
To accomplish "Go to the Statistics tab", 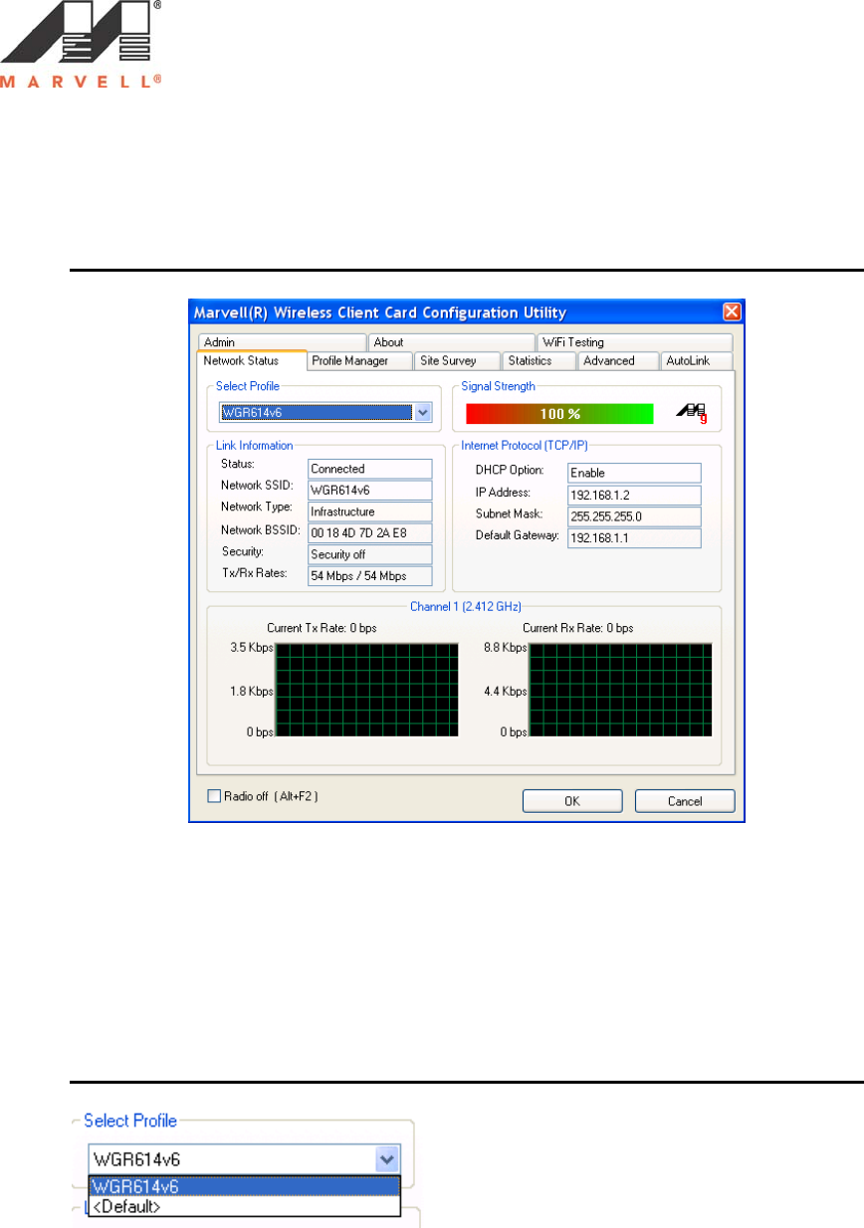I will click(539, 361).
